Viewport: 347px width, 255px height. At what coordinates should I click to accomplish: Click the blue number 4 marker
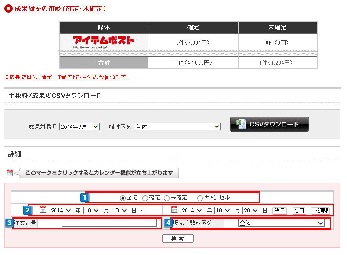click(x=168, y=223)
